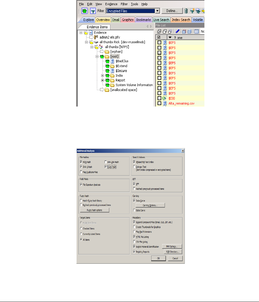
Task: Click the EMI Options... button
Action: point(172,246)
